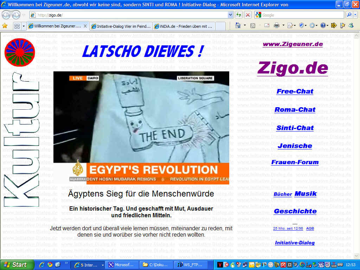Screen dimensions: 360x270
Task: Open the Bücher link
Action: tap(283, 194)
